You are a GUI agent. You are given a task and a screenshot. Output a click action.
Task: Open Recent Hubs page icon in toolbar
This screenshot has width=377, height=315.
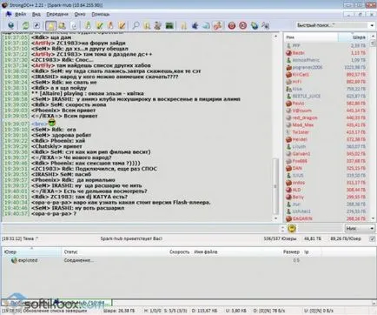pos(74,25)
